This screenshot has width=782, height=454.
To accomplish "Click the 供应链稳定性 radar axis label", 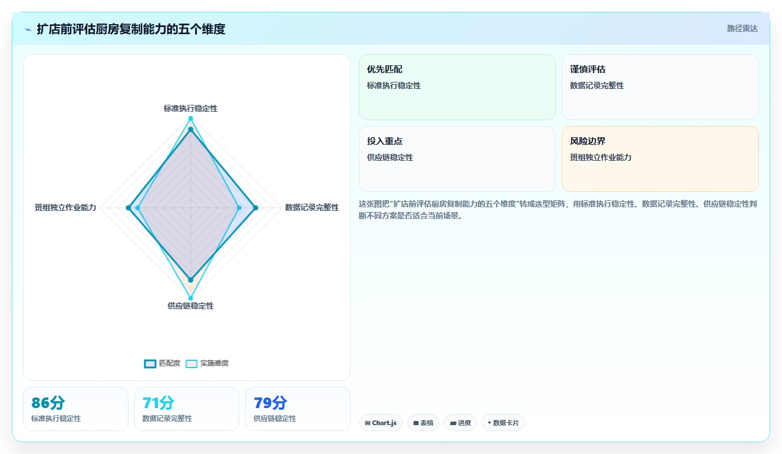I will pyautogui.click(x=190, y=306).
